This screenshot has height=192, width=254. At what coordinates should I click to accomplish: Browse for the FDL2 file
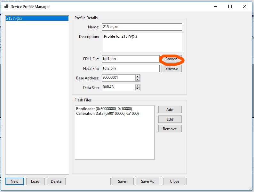pyautogui.click(x=171, y=69)
